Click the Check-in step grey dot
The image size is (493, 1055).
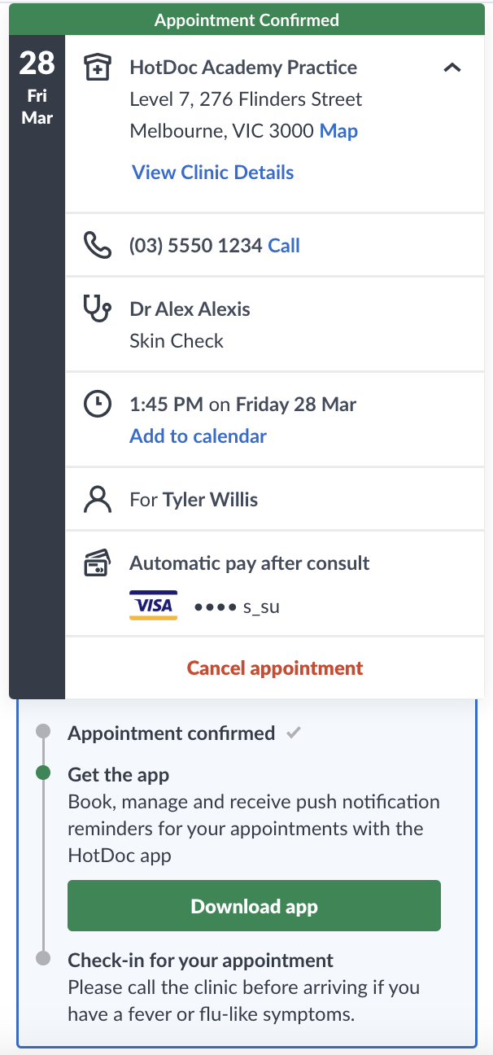44,959
